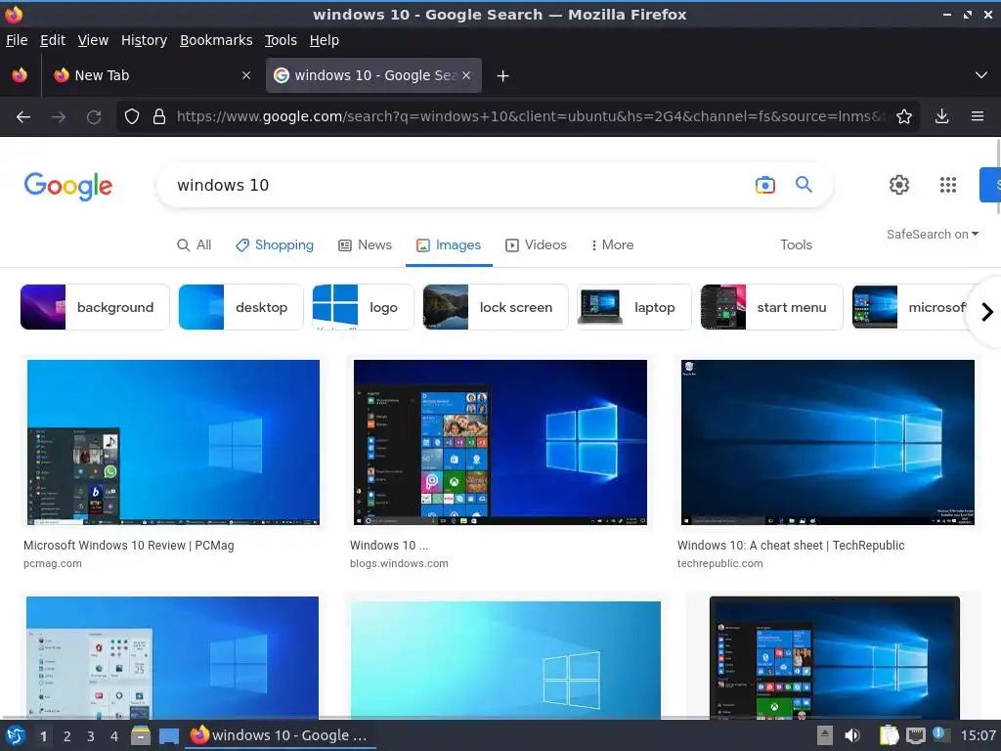The height and width of the screenshot is (751, 1001).
Task: Filter images by logo chip
Action: click(364, 307)
